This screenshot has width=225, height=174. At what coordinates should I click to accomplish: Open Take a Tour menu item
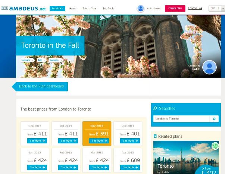[x=90, y=9]
